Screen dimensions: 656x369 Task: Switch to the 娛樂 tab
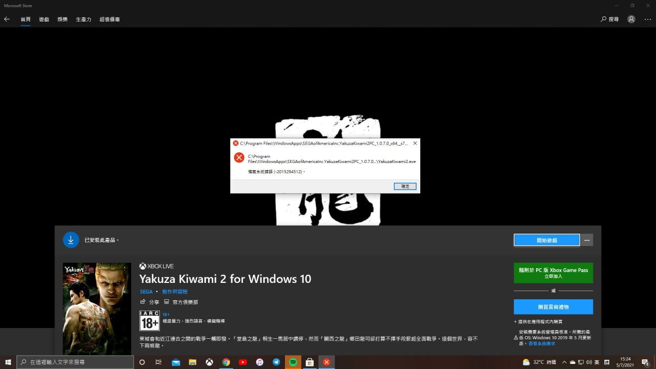[63, 19]
